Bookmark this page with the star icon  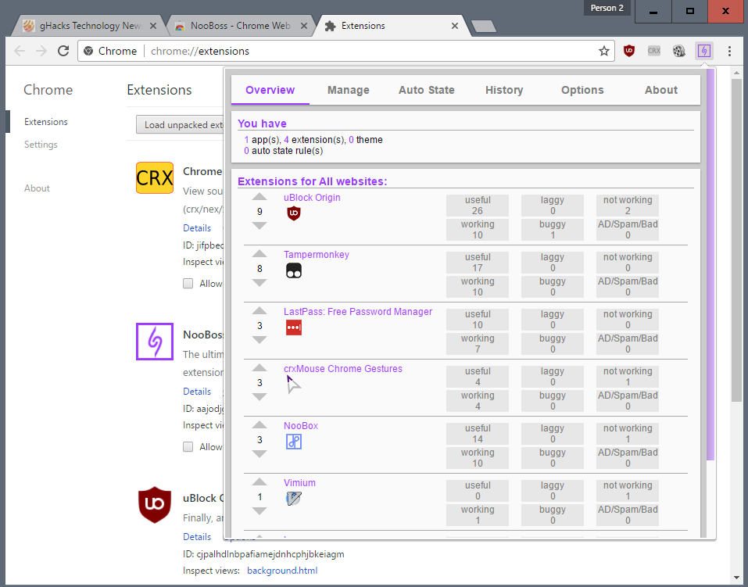(x=604, y=51)
